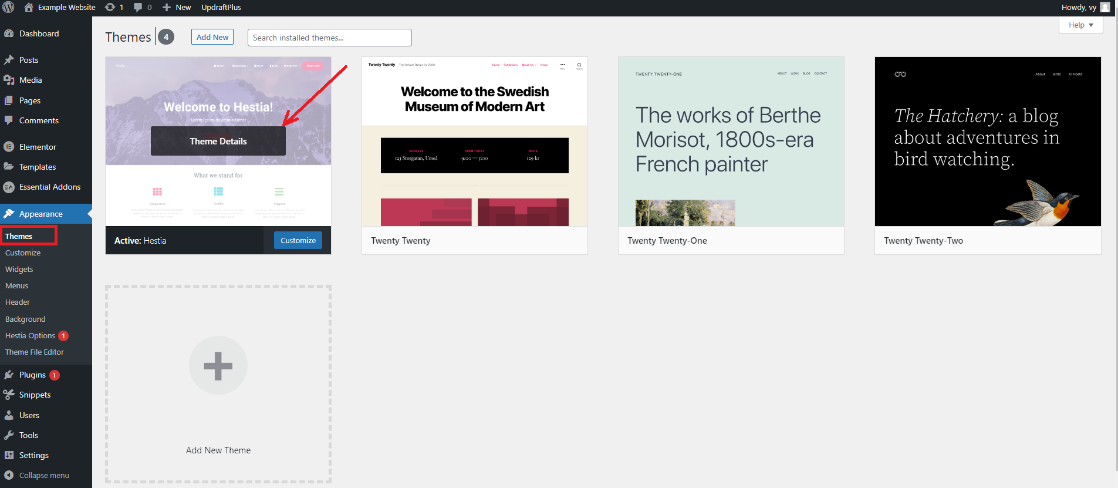1118x488 pixels.
Task: Click the theme count badge showing 4
Action: point(166,37)
